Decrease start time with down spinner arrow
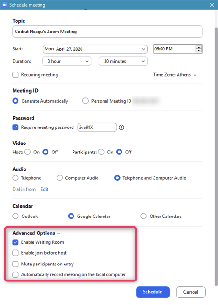The image size is (218, 305). (199, 50)
